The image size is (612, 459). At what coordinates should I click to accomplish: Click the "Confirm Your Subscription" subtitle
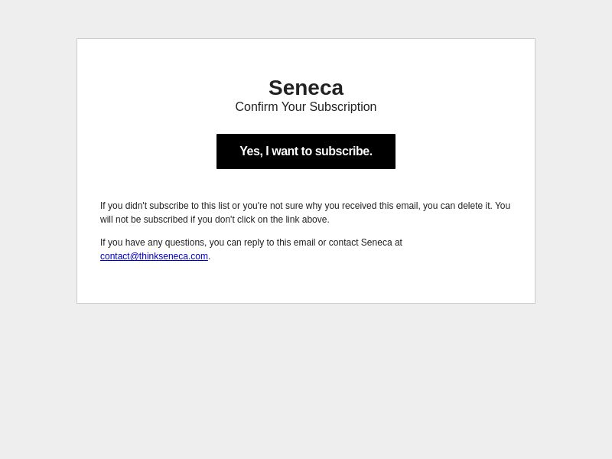click(x=305, y=106)
